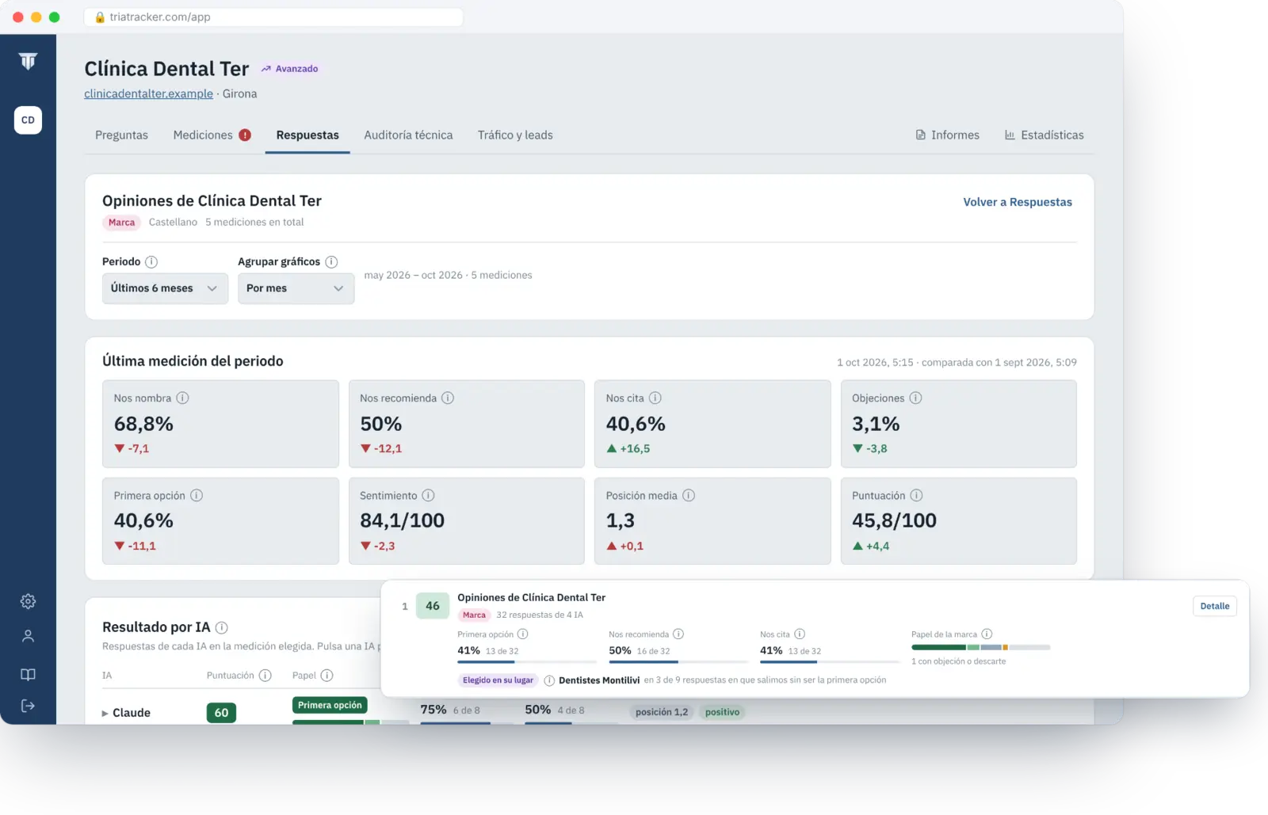Viewport: 1268px width, 815px height.
Task: Expand the Claude row triangle
Action: pyautogui.click(x=105, y=713)
